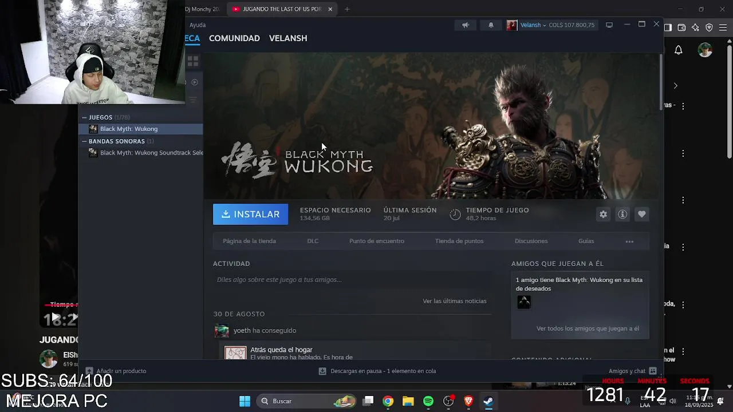Click Añadir un producto button
This screenshot has width=733, height=412.
(116, 371)
